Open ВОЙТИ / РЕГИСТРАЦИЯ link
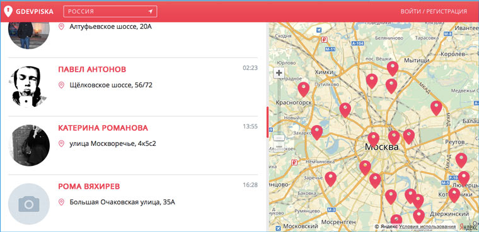 pos(434,11)
